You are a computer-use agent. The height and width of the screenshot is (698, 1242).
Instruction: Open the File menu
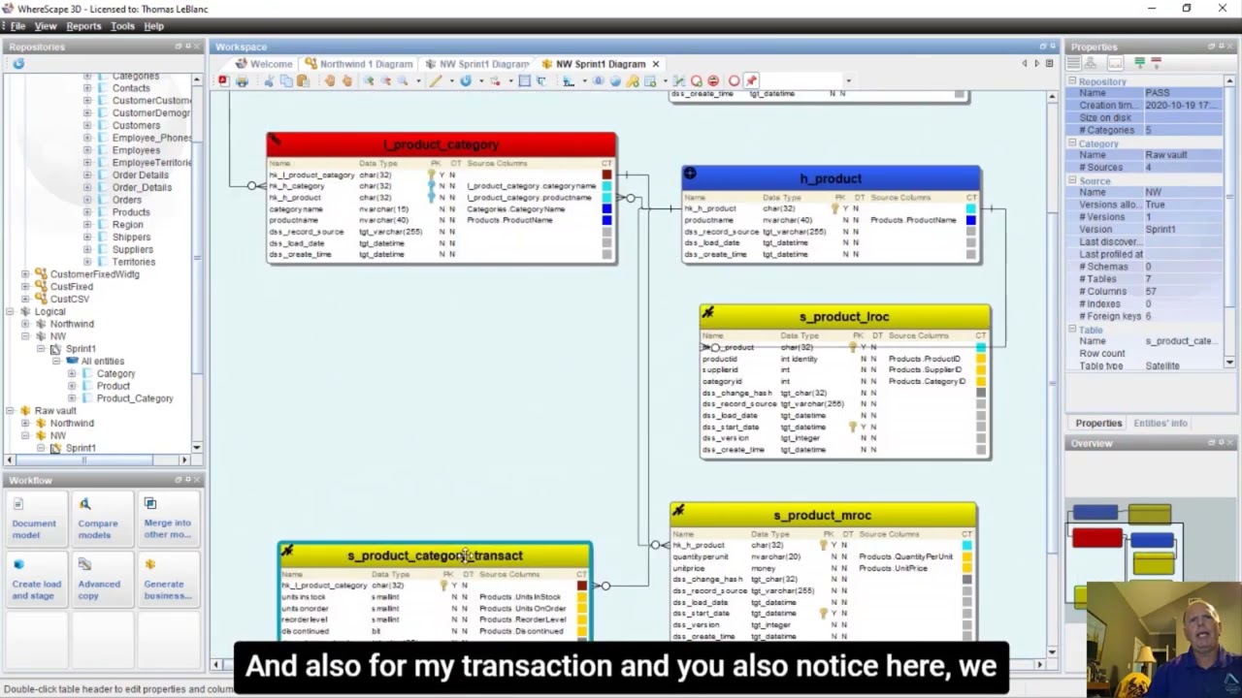pos(17,26)
